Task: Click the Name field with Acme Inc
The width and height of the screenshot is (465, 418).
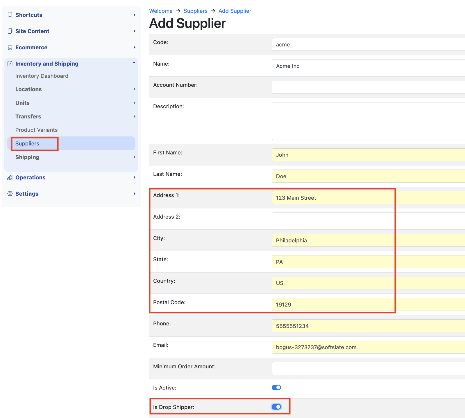Action: click(368, 66)
